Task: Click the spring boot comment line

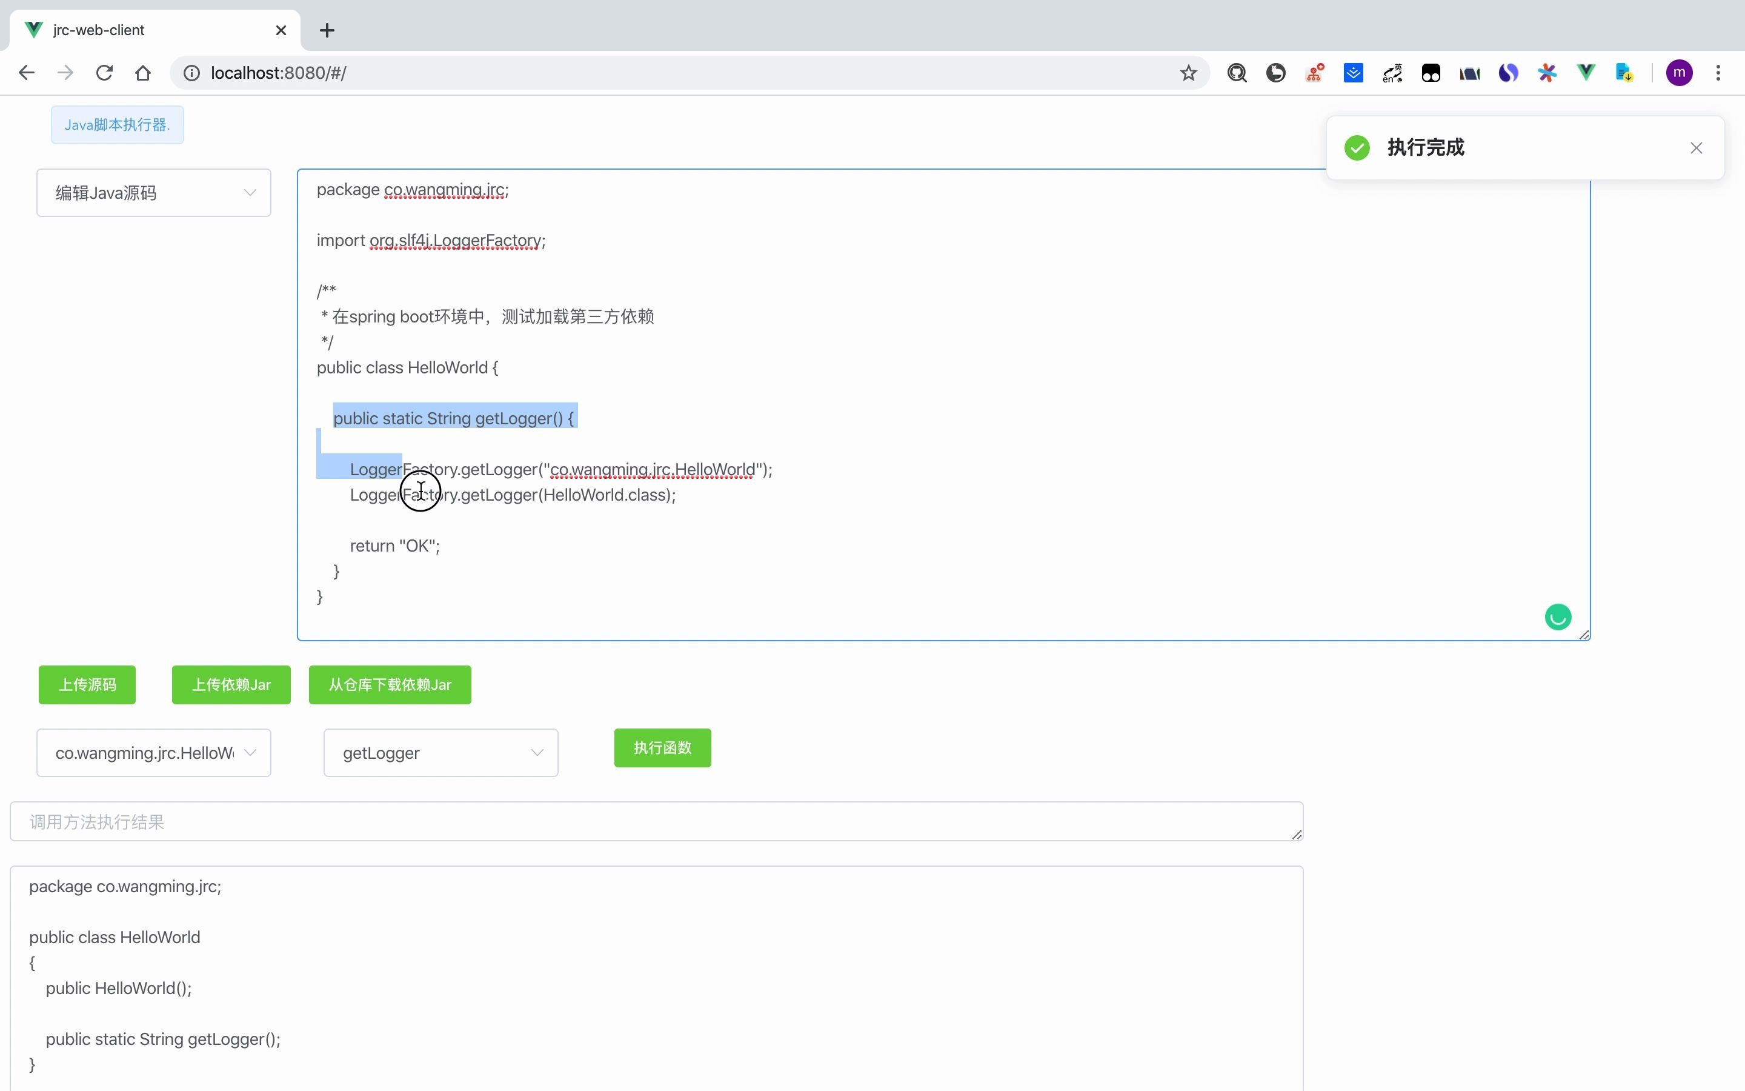Action: tap(487, 317)
